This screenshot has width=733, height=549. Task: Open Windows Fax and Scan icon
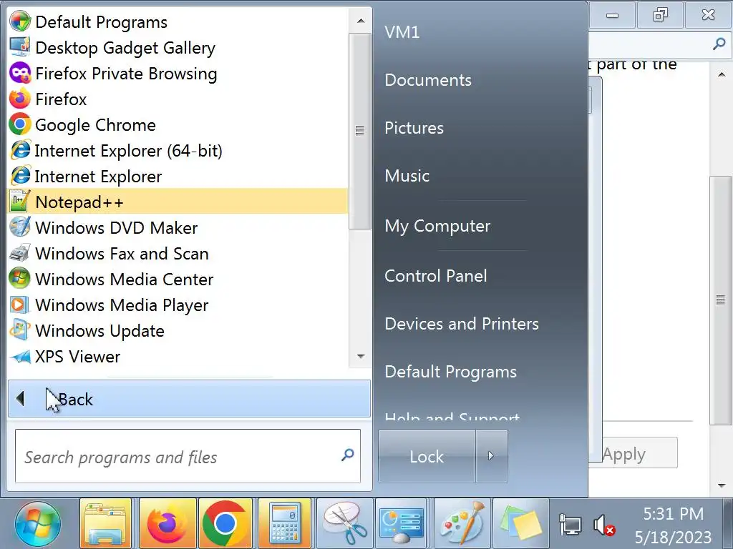[x=19, y=252]
